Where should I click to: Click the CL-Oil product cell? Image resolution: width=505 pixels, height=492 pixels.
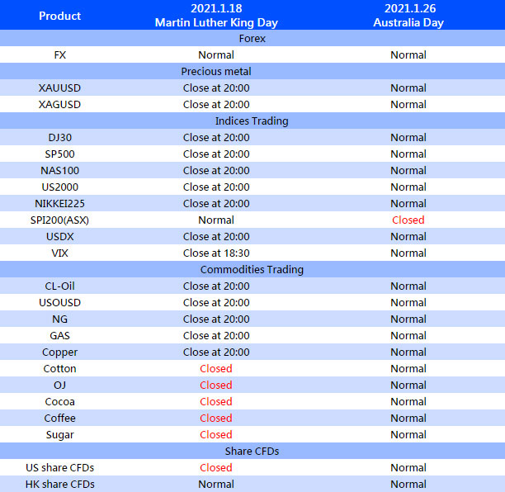tap(59, 286)
